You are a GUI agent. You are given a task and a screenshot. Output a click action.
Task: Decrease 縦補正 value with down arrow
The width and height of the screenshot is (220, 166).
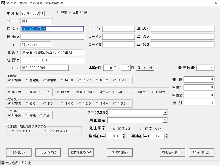166,137
